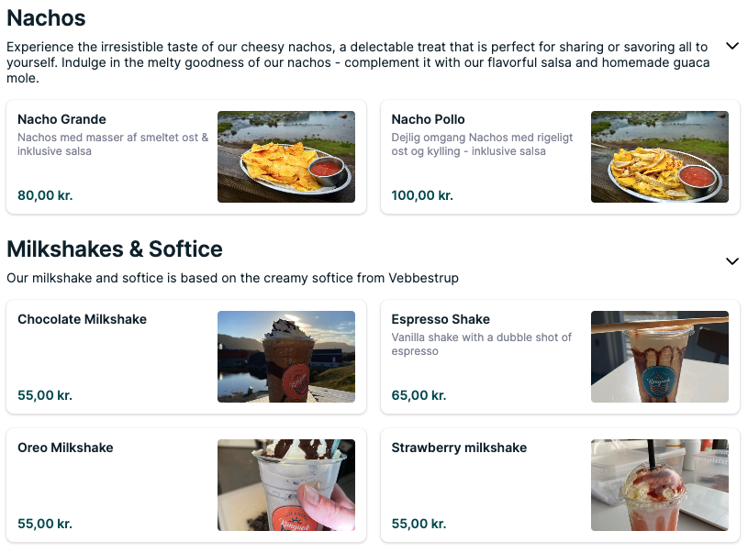Collapse the Milkshakes & Softice section chevron

732,261
